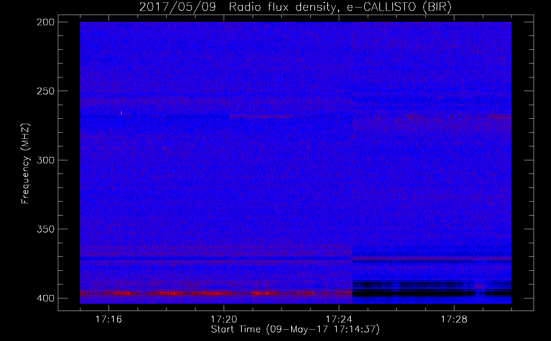551x341 pixels.
Task: Click the 17:24 time tick label
Action: coord(339,319)
